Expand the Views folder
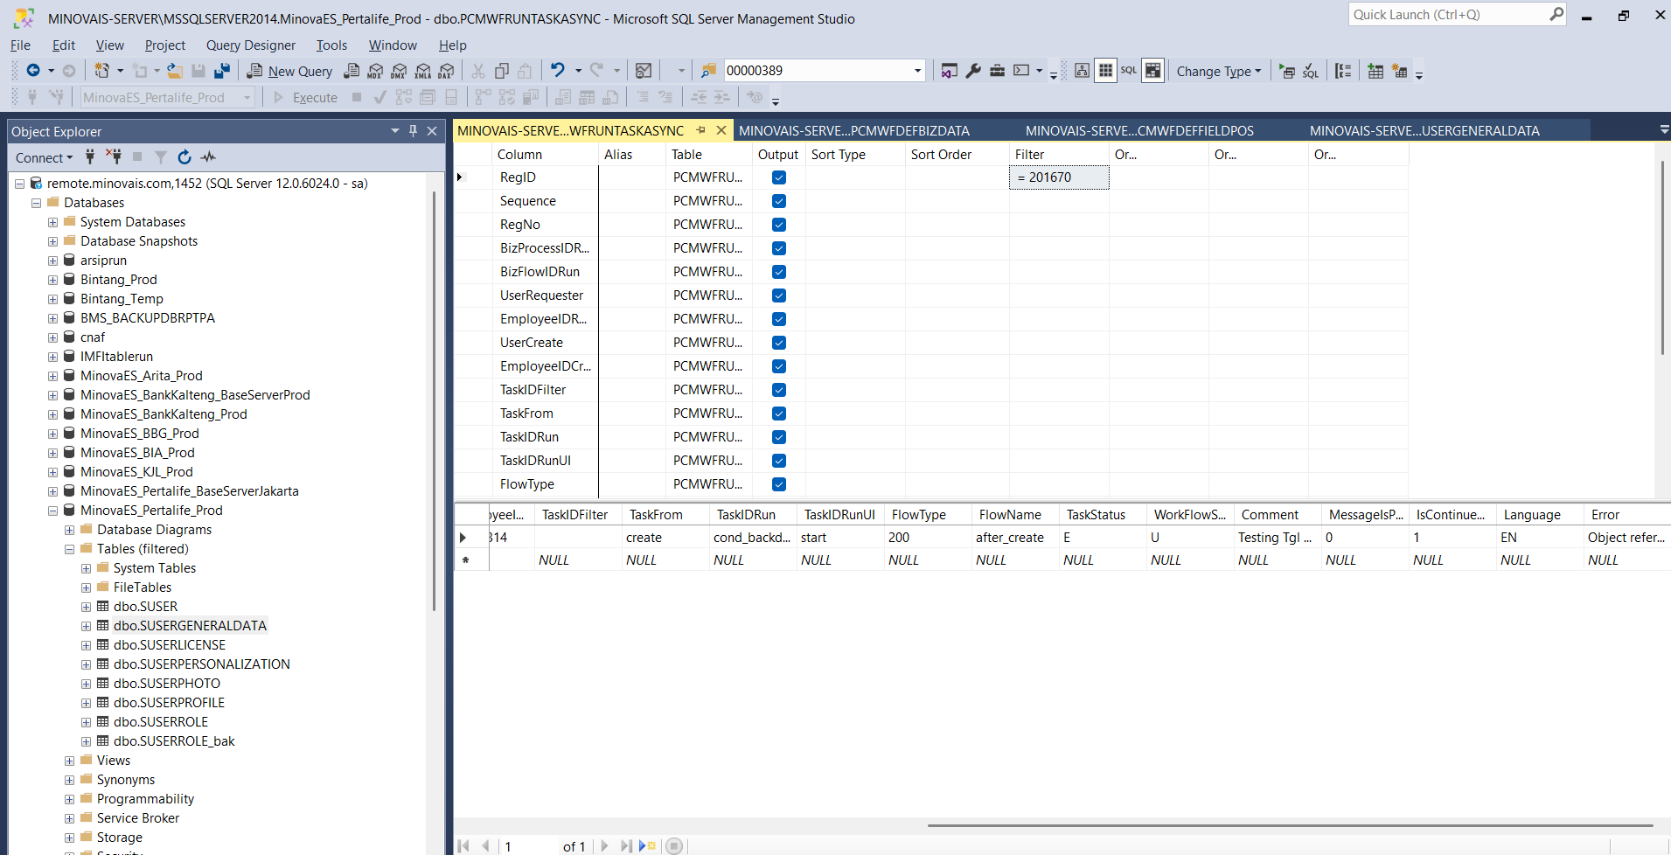1671x855 pixels. 69,761
